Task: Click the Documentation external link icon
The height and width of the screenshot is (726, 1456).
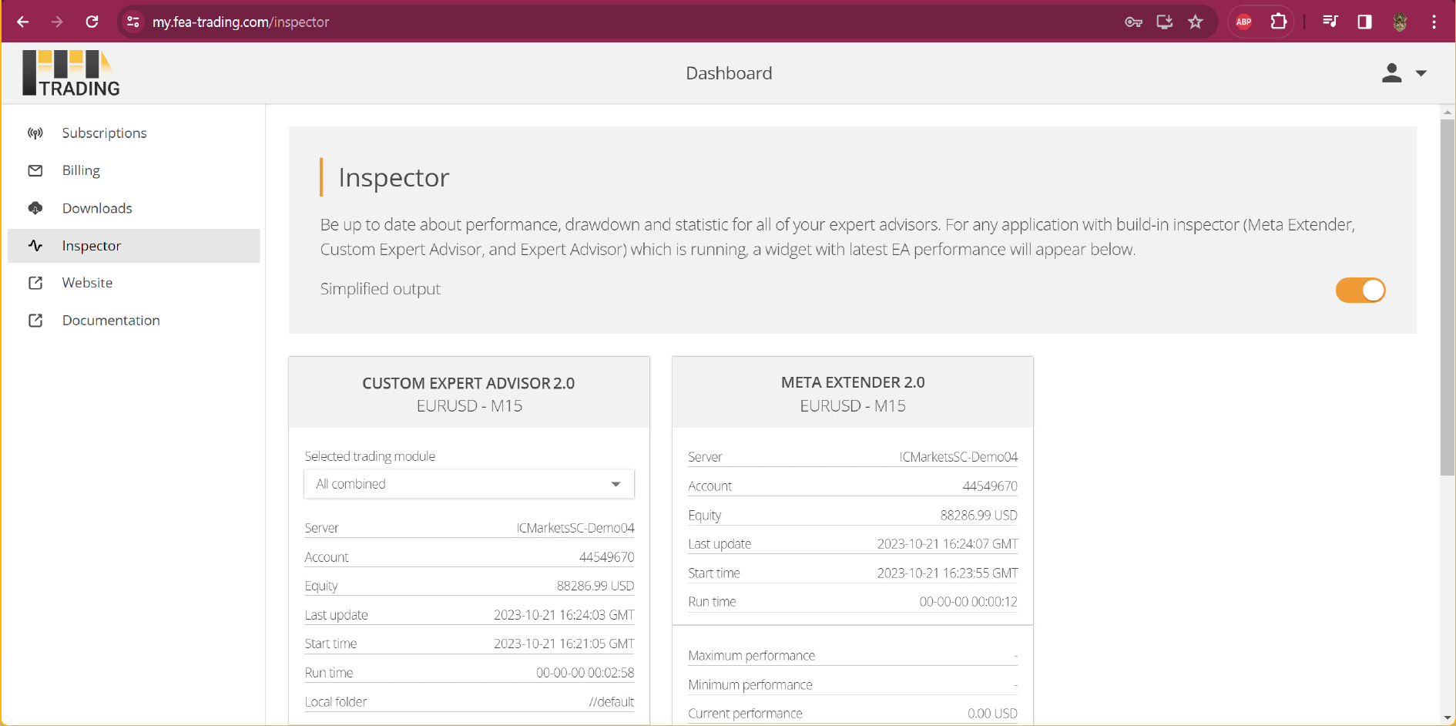Action: (35, 321)
